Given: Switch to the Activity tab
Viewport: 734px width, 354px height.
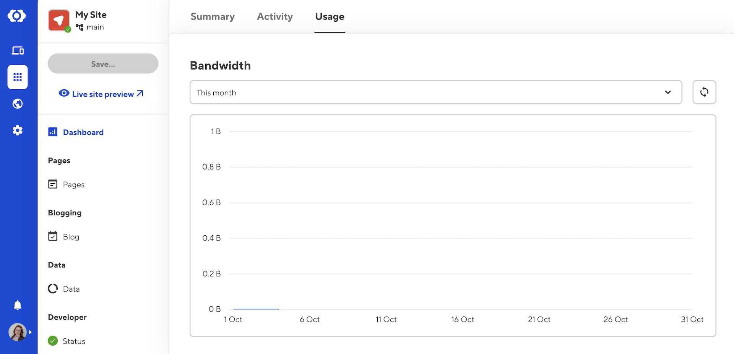Looking at the screenshot, I should tap(275, 17).
